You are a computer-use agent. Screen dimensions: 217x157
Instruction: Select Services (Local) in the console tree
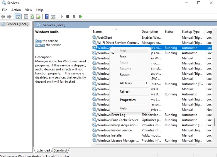17,24
